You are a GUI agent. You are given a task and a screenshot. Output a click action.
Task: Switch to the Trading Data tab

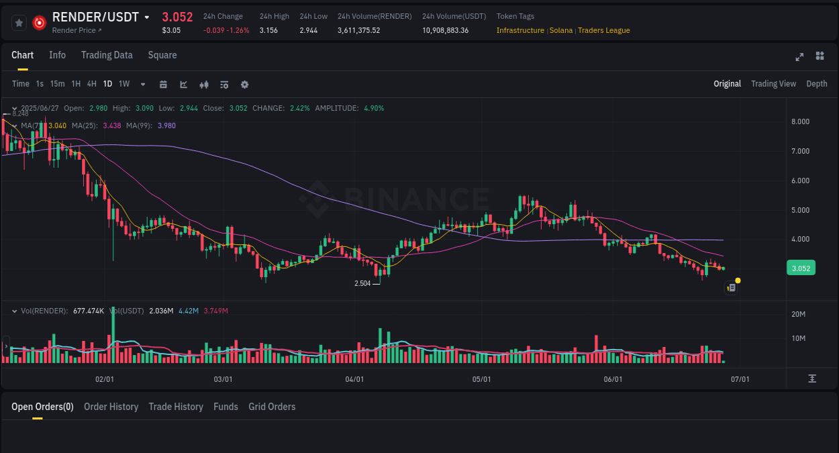tap(107, 55)
